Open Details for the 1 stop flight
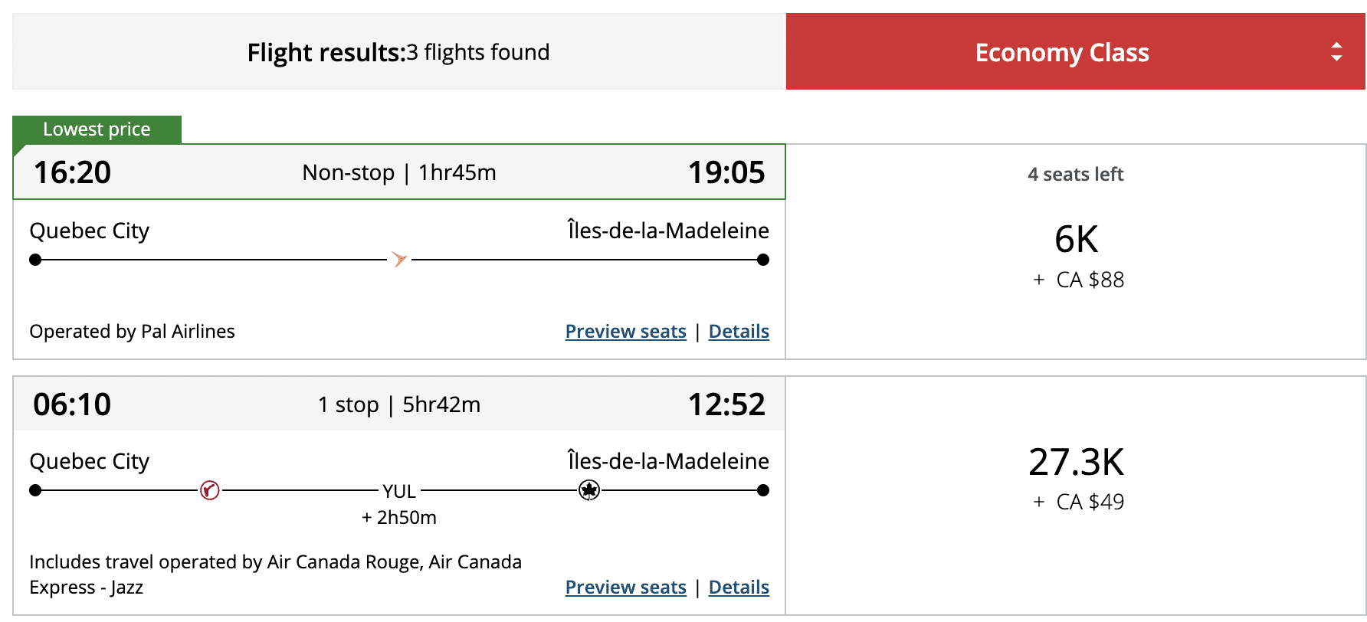The width and height of the screenshot is (1367, 622). (x=739, y=588)
